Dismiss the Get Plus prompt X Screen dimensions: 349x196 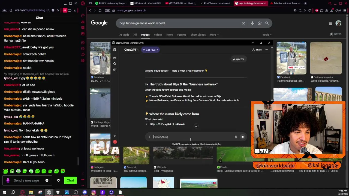click(157, 50)
